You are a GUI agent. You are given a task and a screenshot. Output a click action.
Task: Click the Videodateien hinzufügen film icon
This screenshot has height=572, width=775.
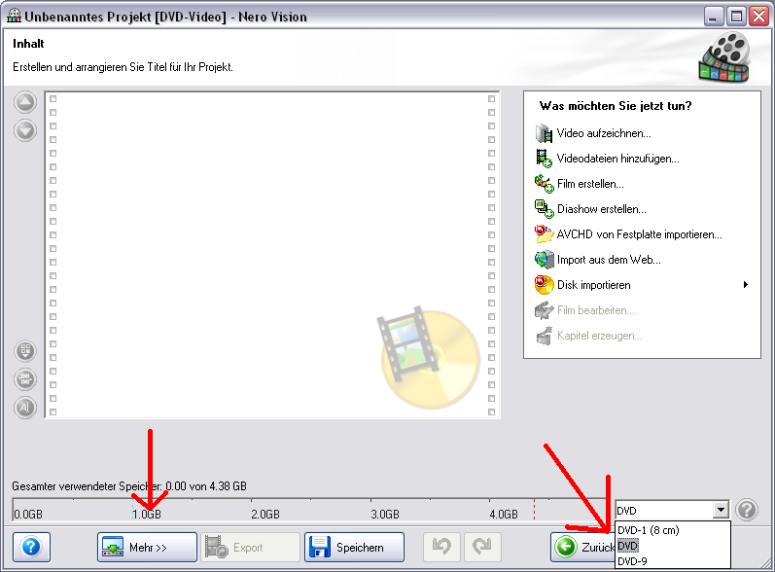coord(544,159)
